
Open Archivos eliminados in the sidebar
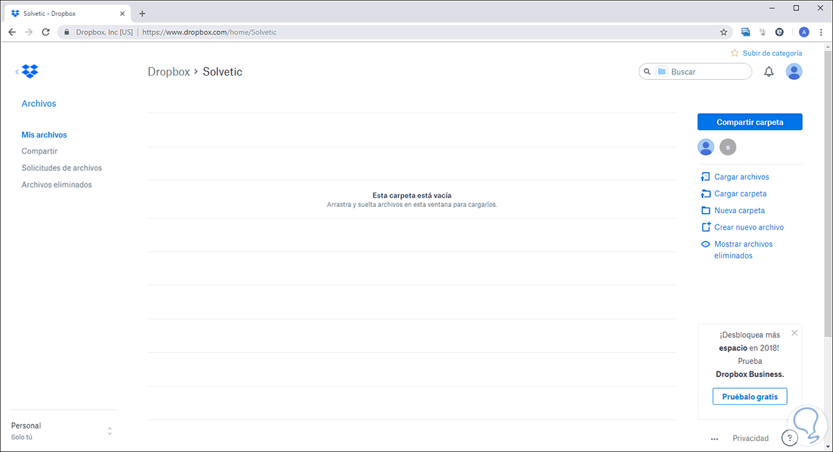coord(57,185)
